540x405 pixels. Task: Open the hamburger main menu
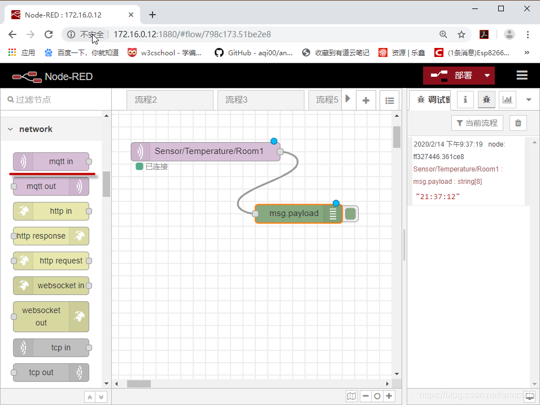point(522,75)
